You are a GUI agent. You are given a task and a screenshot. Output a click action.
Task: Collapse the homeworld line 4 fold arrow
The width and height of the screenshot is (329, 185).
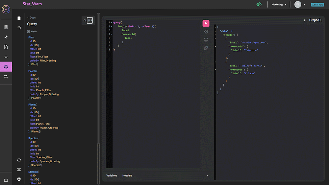click(112, 34)
